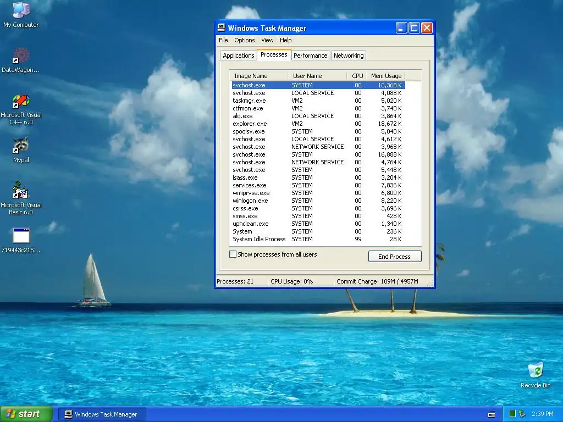Viewport: 563px width, 422px height.
Task: Click Safely Remove Hardware tray icon
Action: tap(522, 414)
